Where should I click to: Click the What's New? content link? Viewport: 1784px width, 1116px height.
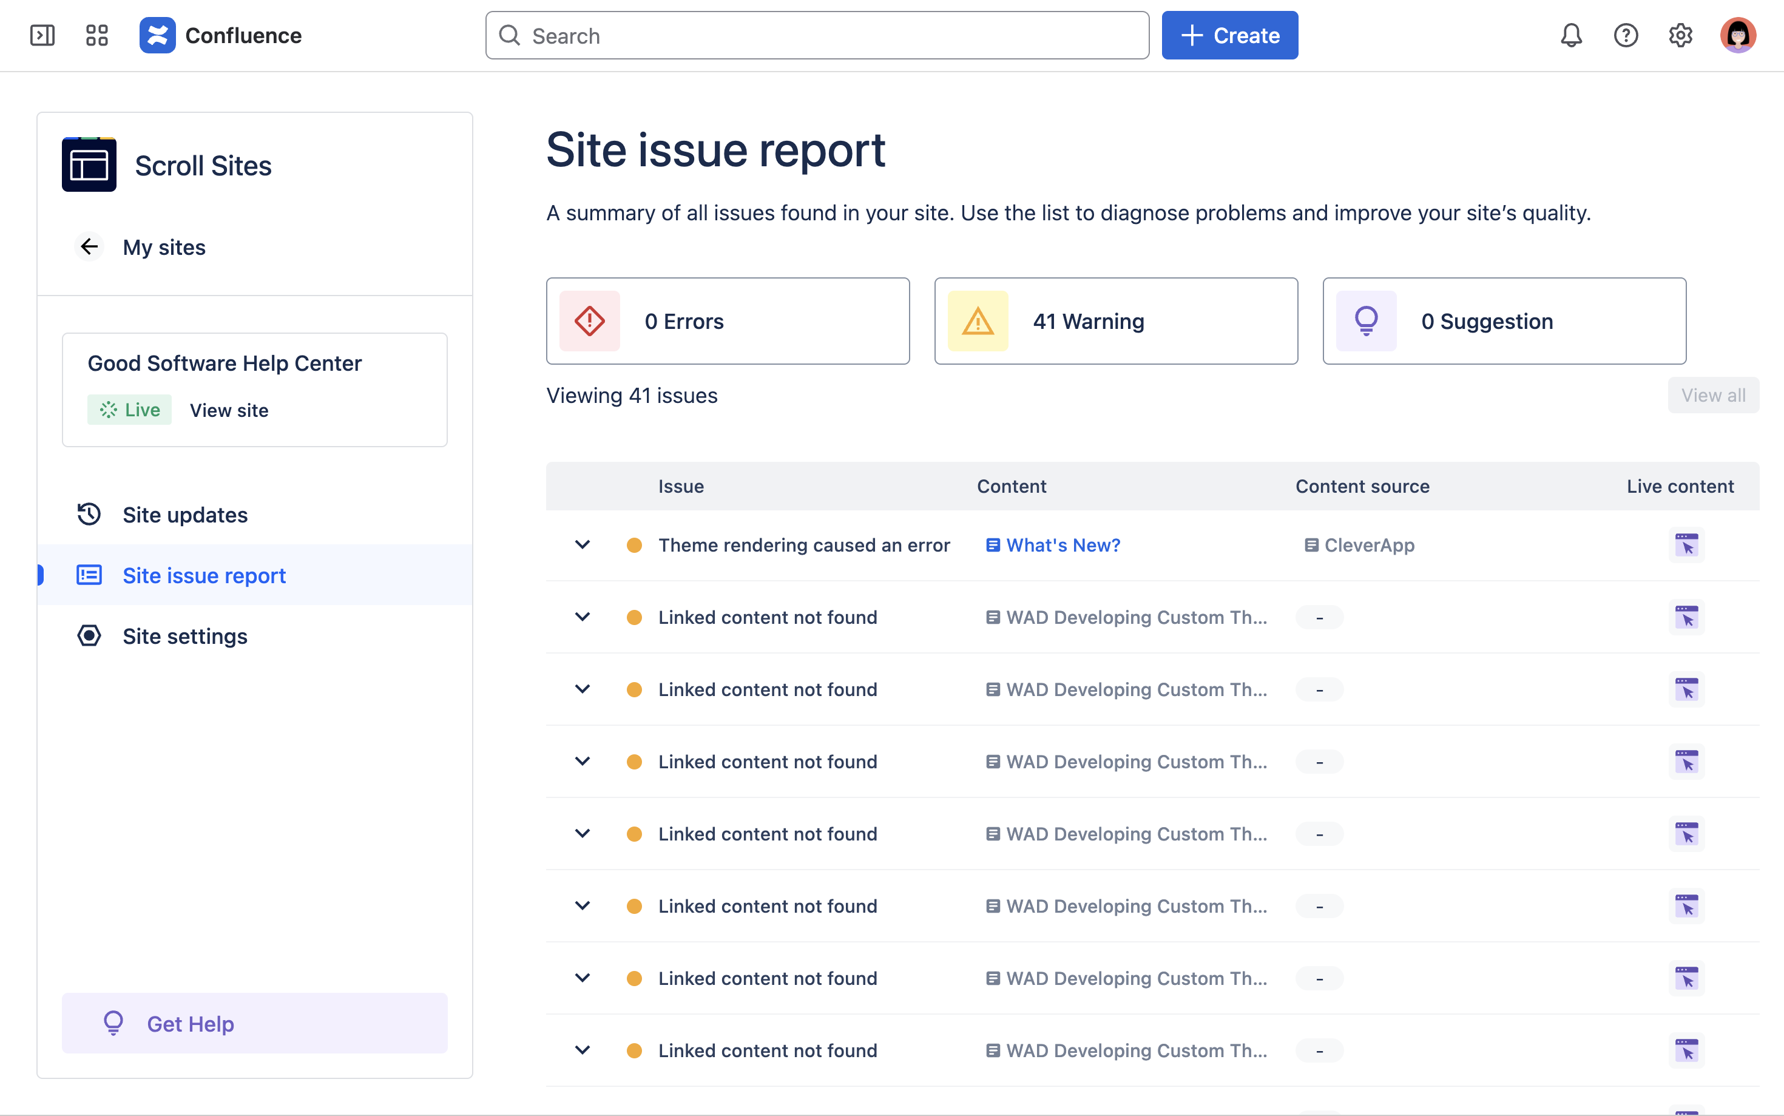(x=1063, y=546)
